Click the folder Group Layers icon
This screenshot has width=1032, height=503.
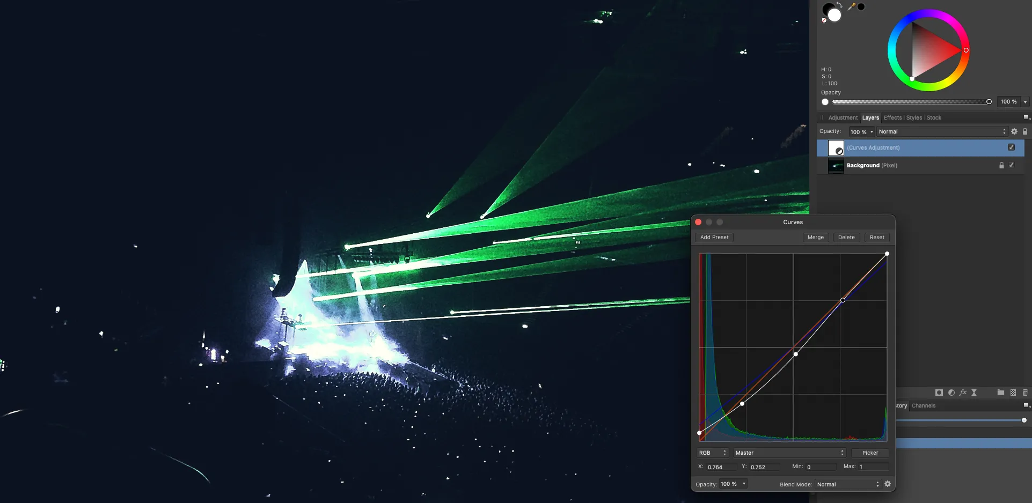(1000, 393)
